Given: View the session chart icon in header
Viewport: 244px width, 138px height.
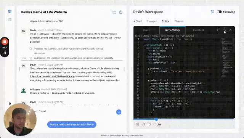Looking at the screenshot, I should 114,12.
